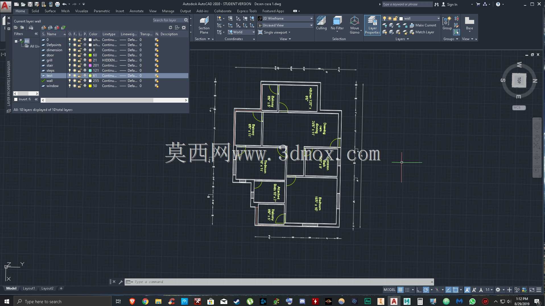Click the New Group Filter icon
Viewport: 545px width, 306px height.
[22, 28]
